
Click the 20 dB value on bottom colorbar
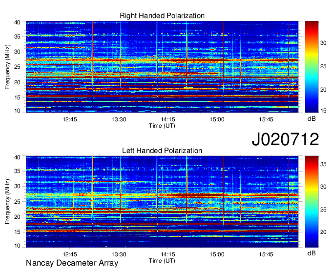click(x=323, y=232)
